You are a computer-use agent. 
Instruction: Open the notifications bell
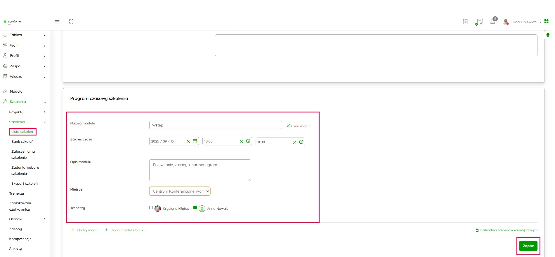(493, 22)
